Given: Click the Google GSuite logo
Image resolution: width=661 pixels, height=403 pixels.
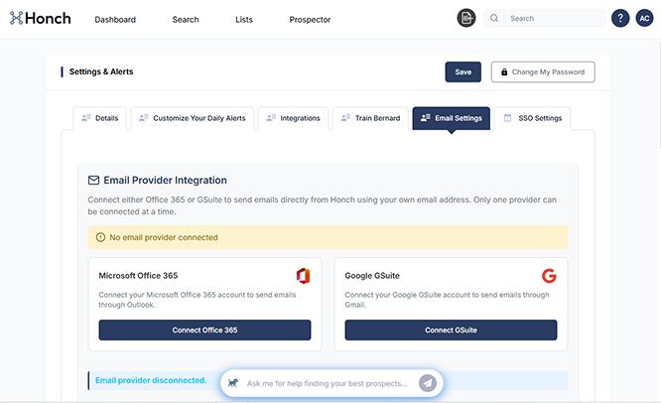Looking at the screenshot, I should coord(549,275).
